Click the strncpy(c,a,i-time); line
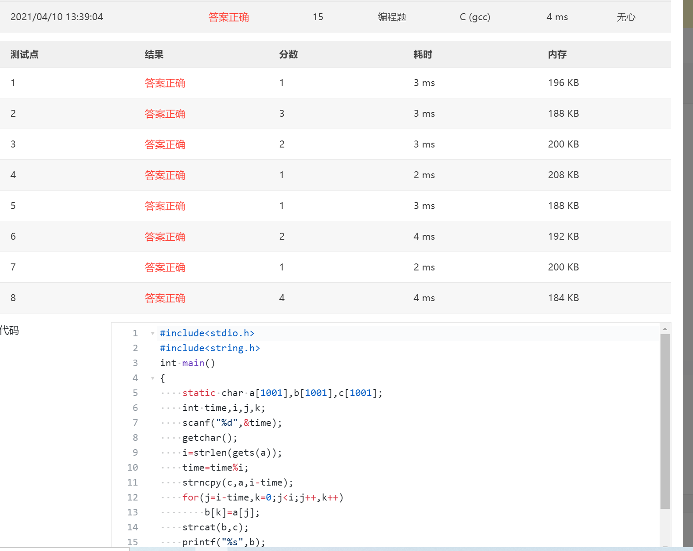 238,483
